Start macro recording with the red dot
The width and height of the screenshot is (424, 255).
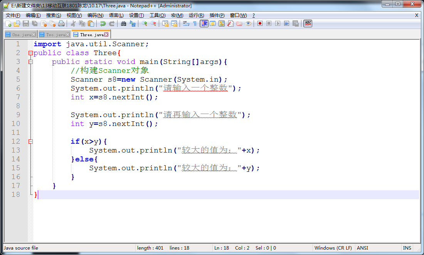pyautogui.click(x=260, y=24)
